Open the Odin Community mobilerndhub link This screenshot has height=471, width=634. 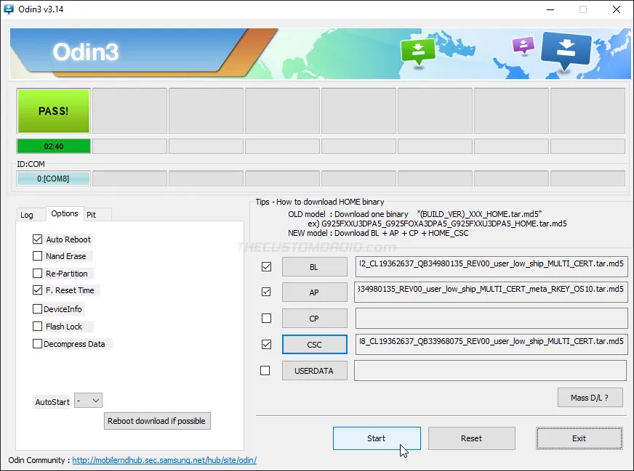coord(164,459)
